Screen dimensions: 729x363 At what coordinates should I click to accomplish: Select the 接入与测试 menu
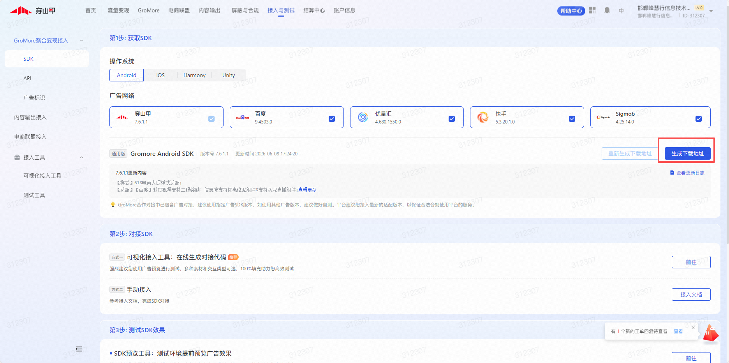click(281, 11)
